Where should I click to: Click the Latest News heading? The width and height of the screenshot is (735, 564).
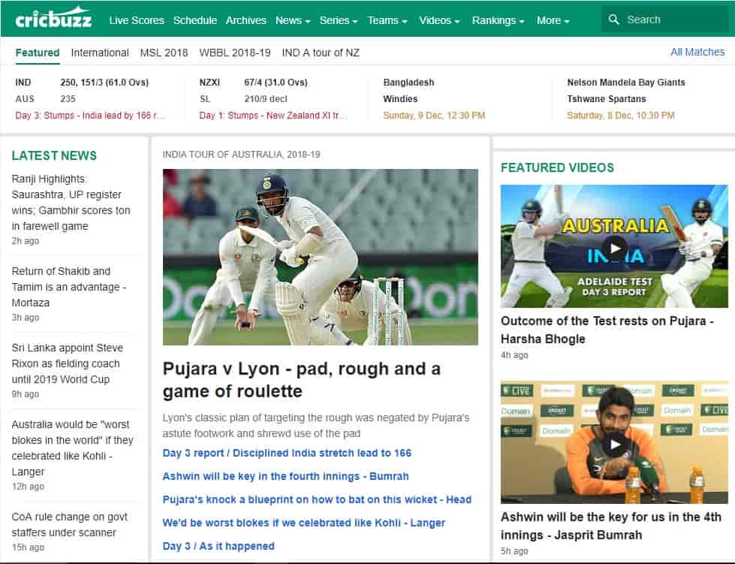click(x=54, y=155)
